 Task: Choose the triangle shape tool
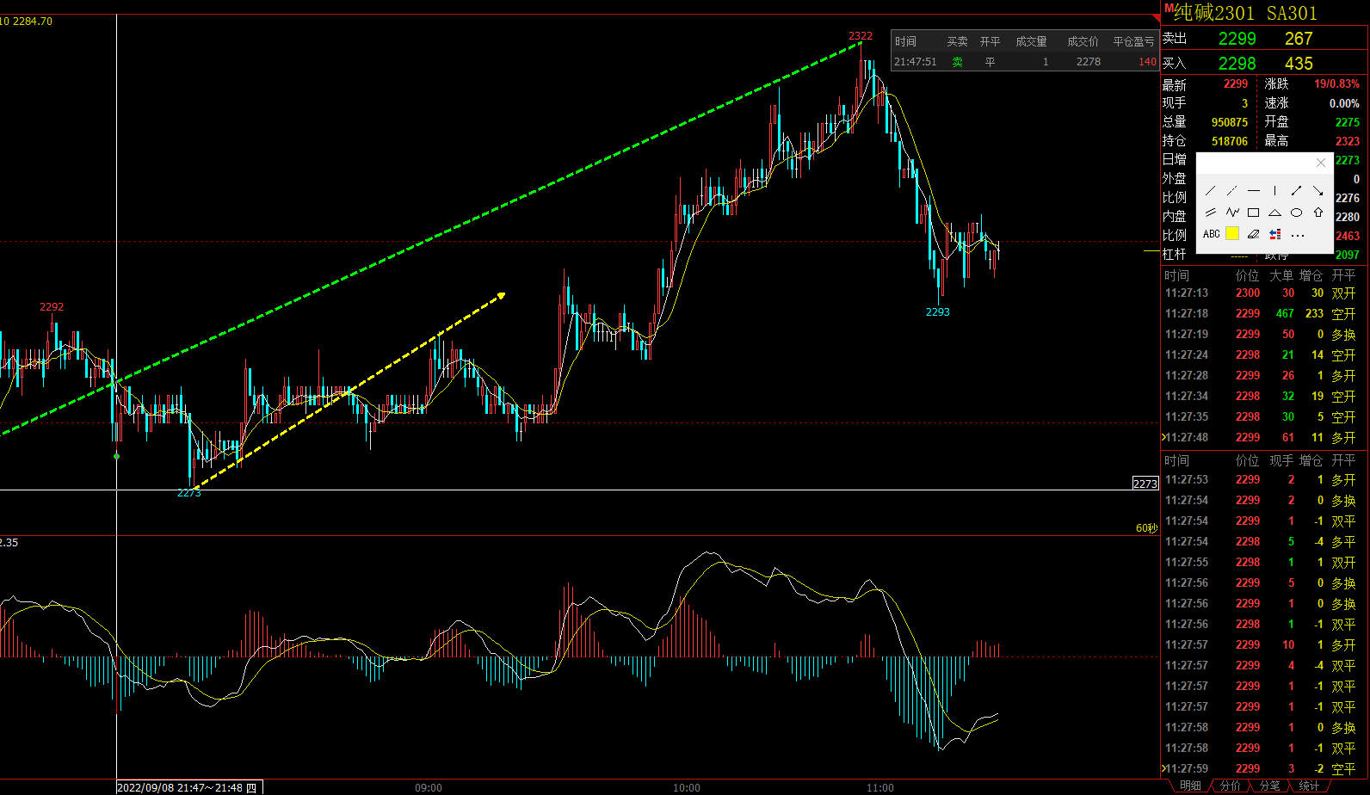point(1275,213)
